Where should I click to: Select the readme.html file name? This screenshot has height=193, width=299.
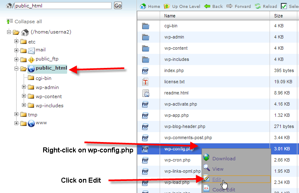176,93
